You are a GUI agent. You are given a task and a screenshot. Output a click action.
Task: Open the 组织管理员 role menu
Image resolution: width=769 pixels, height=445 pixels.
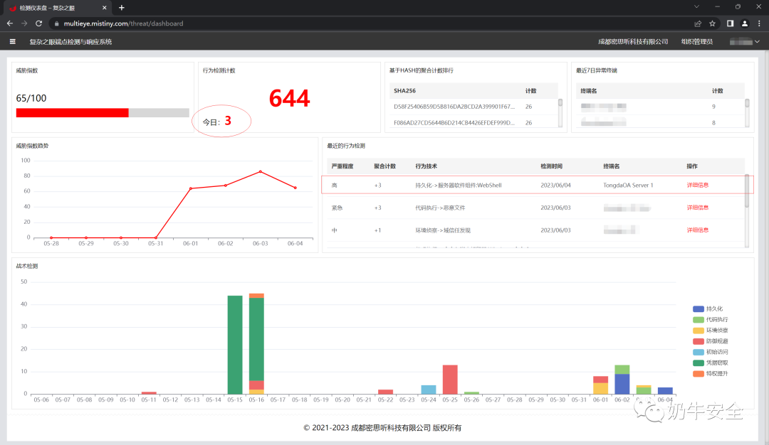(x=697, y=42)
